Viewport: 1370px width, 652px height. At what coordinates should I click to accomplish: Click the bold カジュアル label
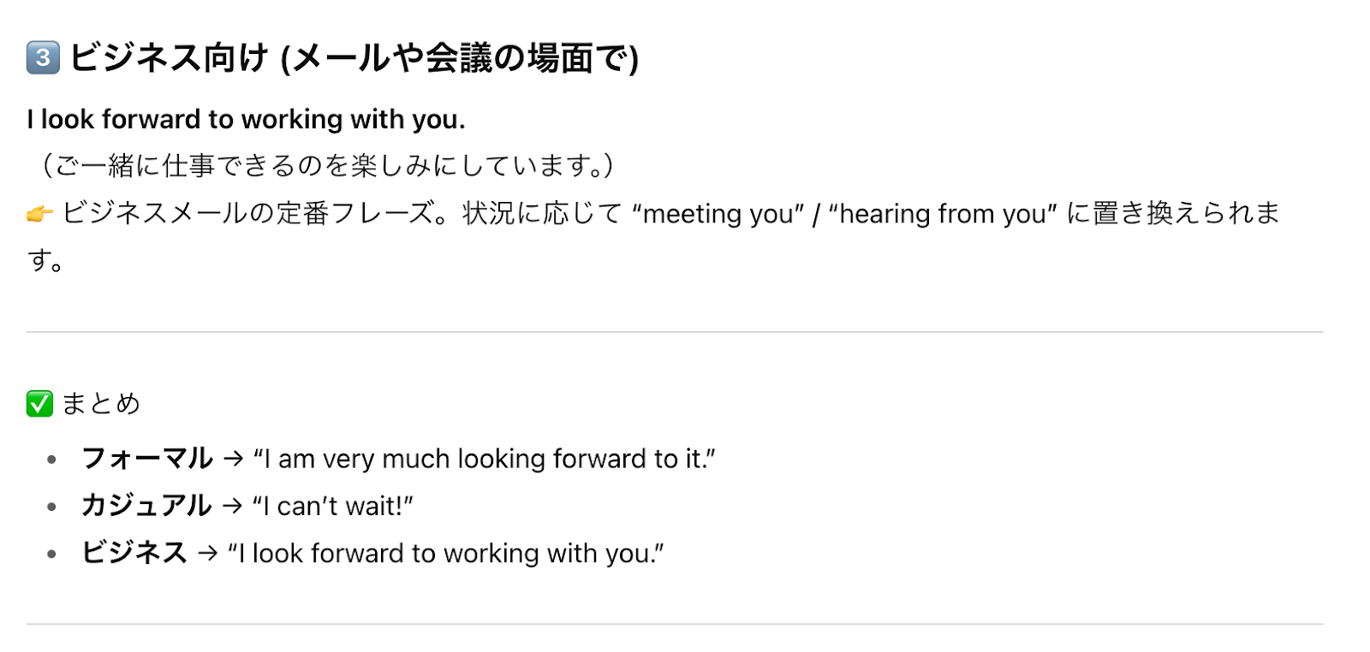(x=146, y=507)
